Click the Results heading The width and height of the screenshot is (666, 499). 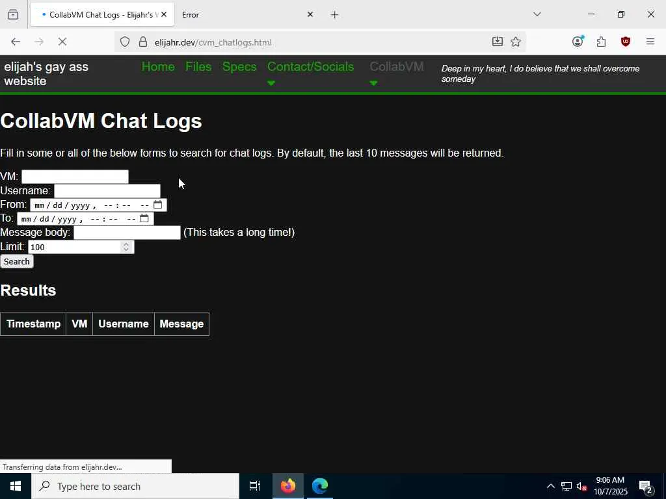(x=28, y=290)
